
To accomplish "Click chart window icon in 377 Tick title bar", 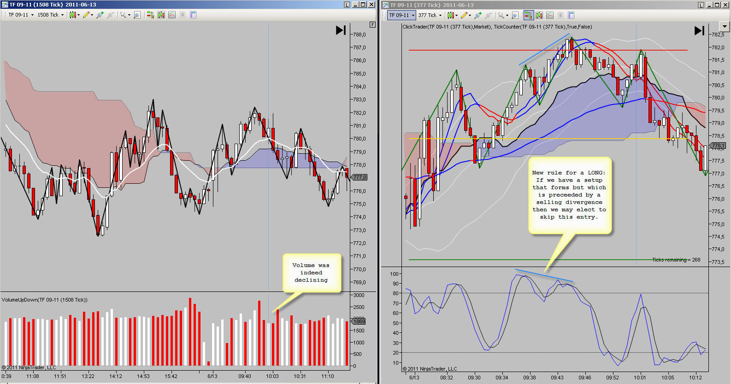I will 385,5.
